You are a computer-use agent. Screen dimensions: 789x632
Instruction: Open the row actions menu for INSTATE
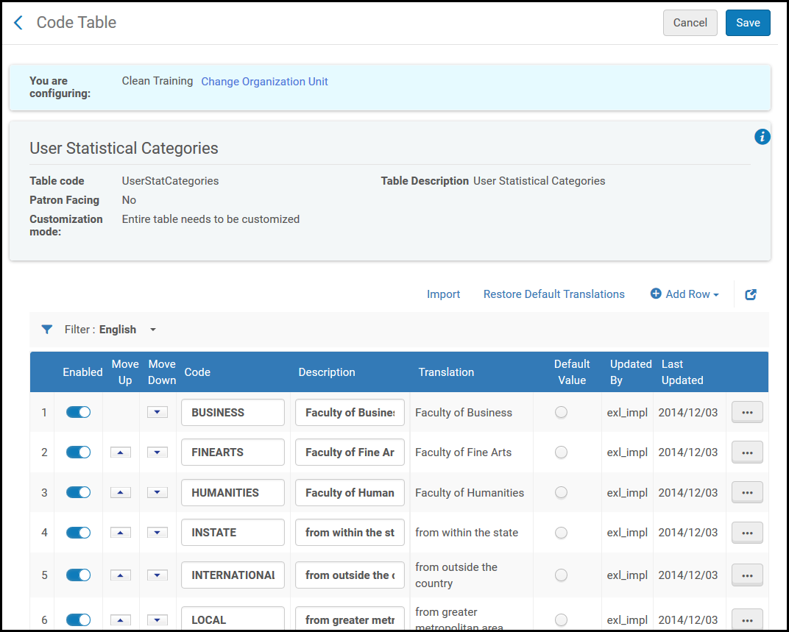(747, 533)
